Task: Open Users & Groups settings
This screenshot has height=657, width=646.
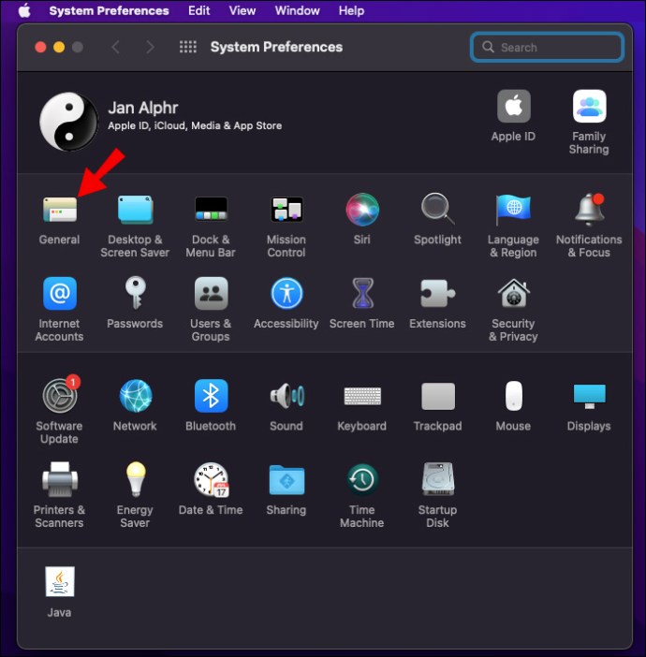Action: (x=211, y=293)
